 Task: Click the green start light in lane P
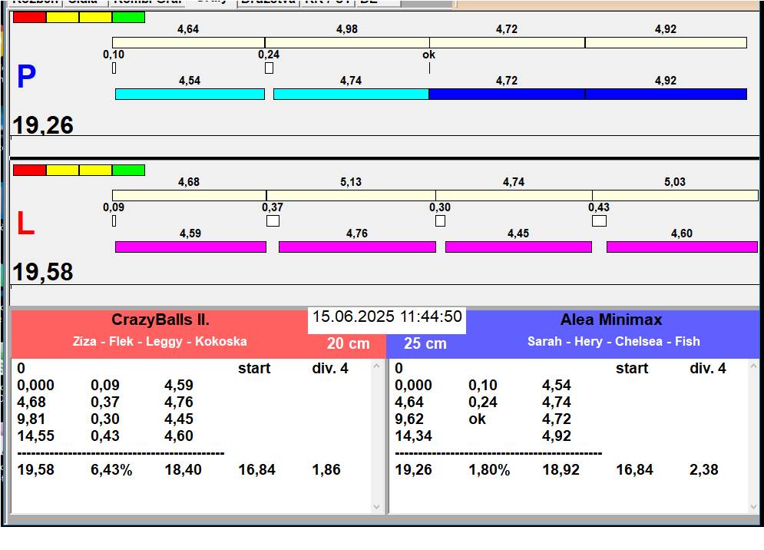pos(129,17)
